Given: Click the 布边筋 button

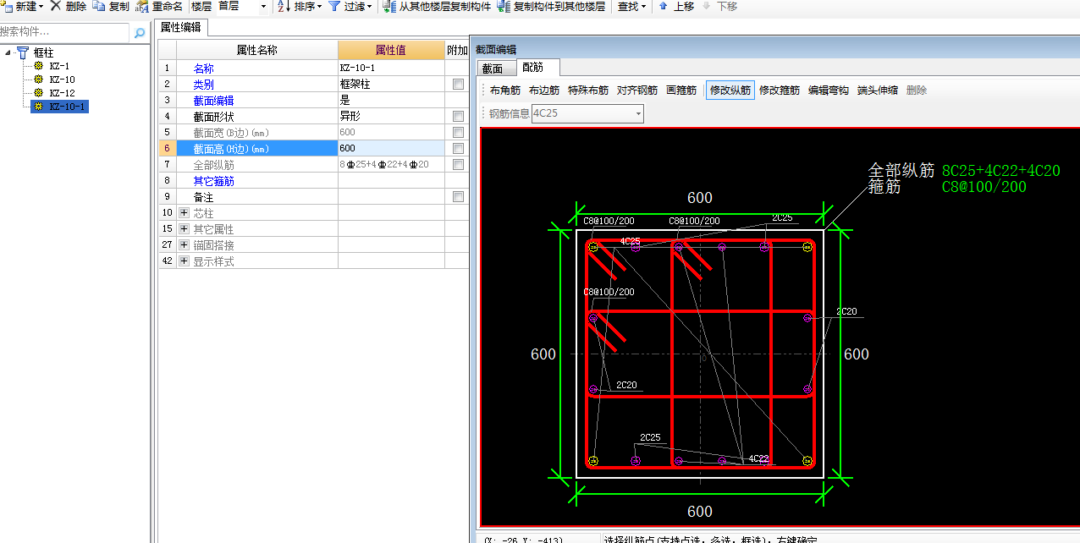Looking at the screenshot, I should [544, 90].
